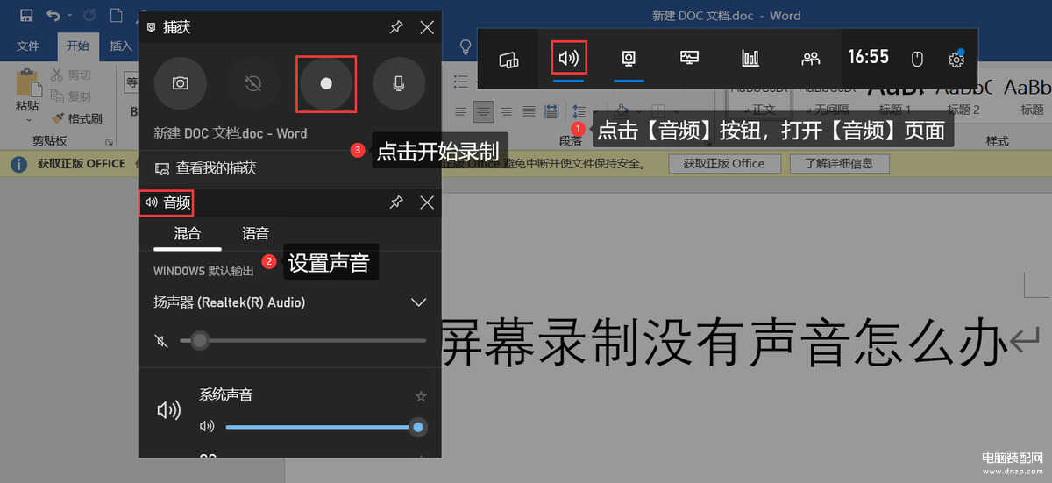Click 复制 Copy in the clipboard group
The height and width of the screenshot is (483, 1052).
(x=70, y=96)
